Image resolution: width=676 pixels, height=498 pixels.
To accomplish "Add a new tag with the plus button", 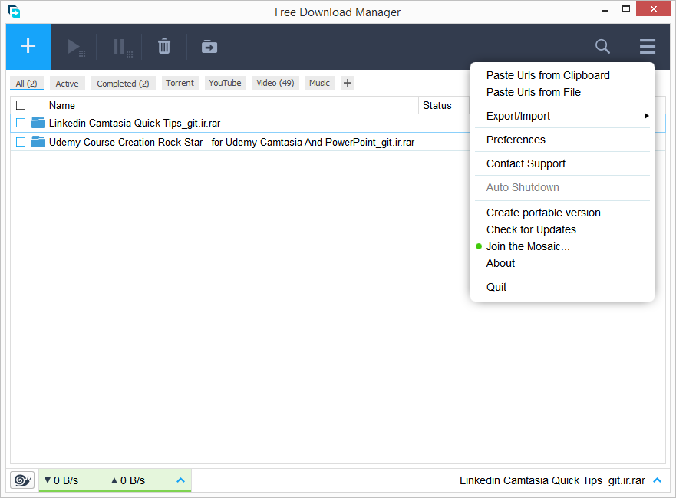I will click(348, 83).
